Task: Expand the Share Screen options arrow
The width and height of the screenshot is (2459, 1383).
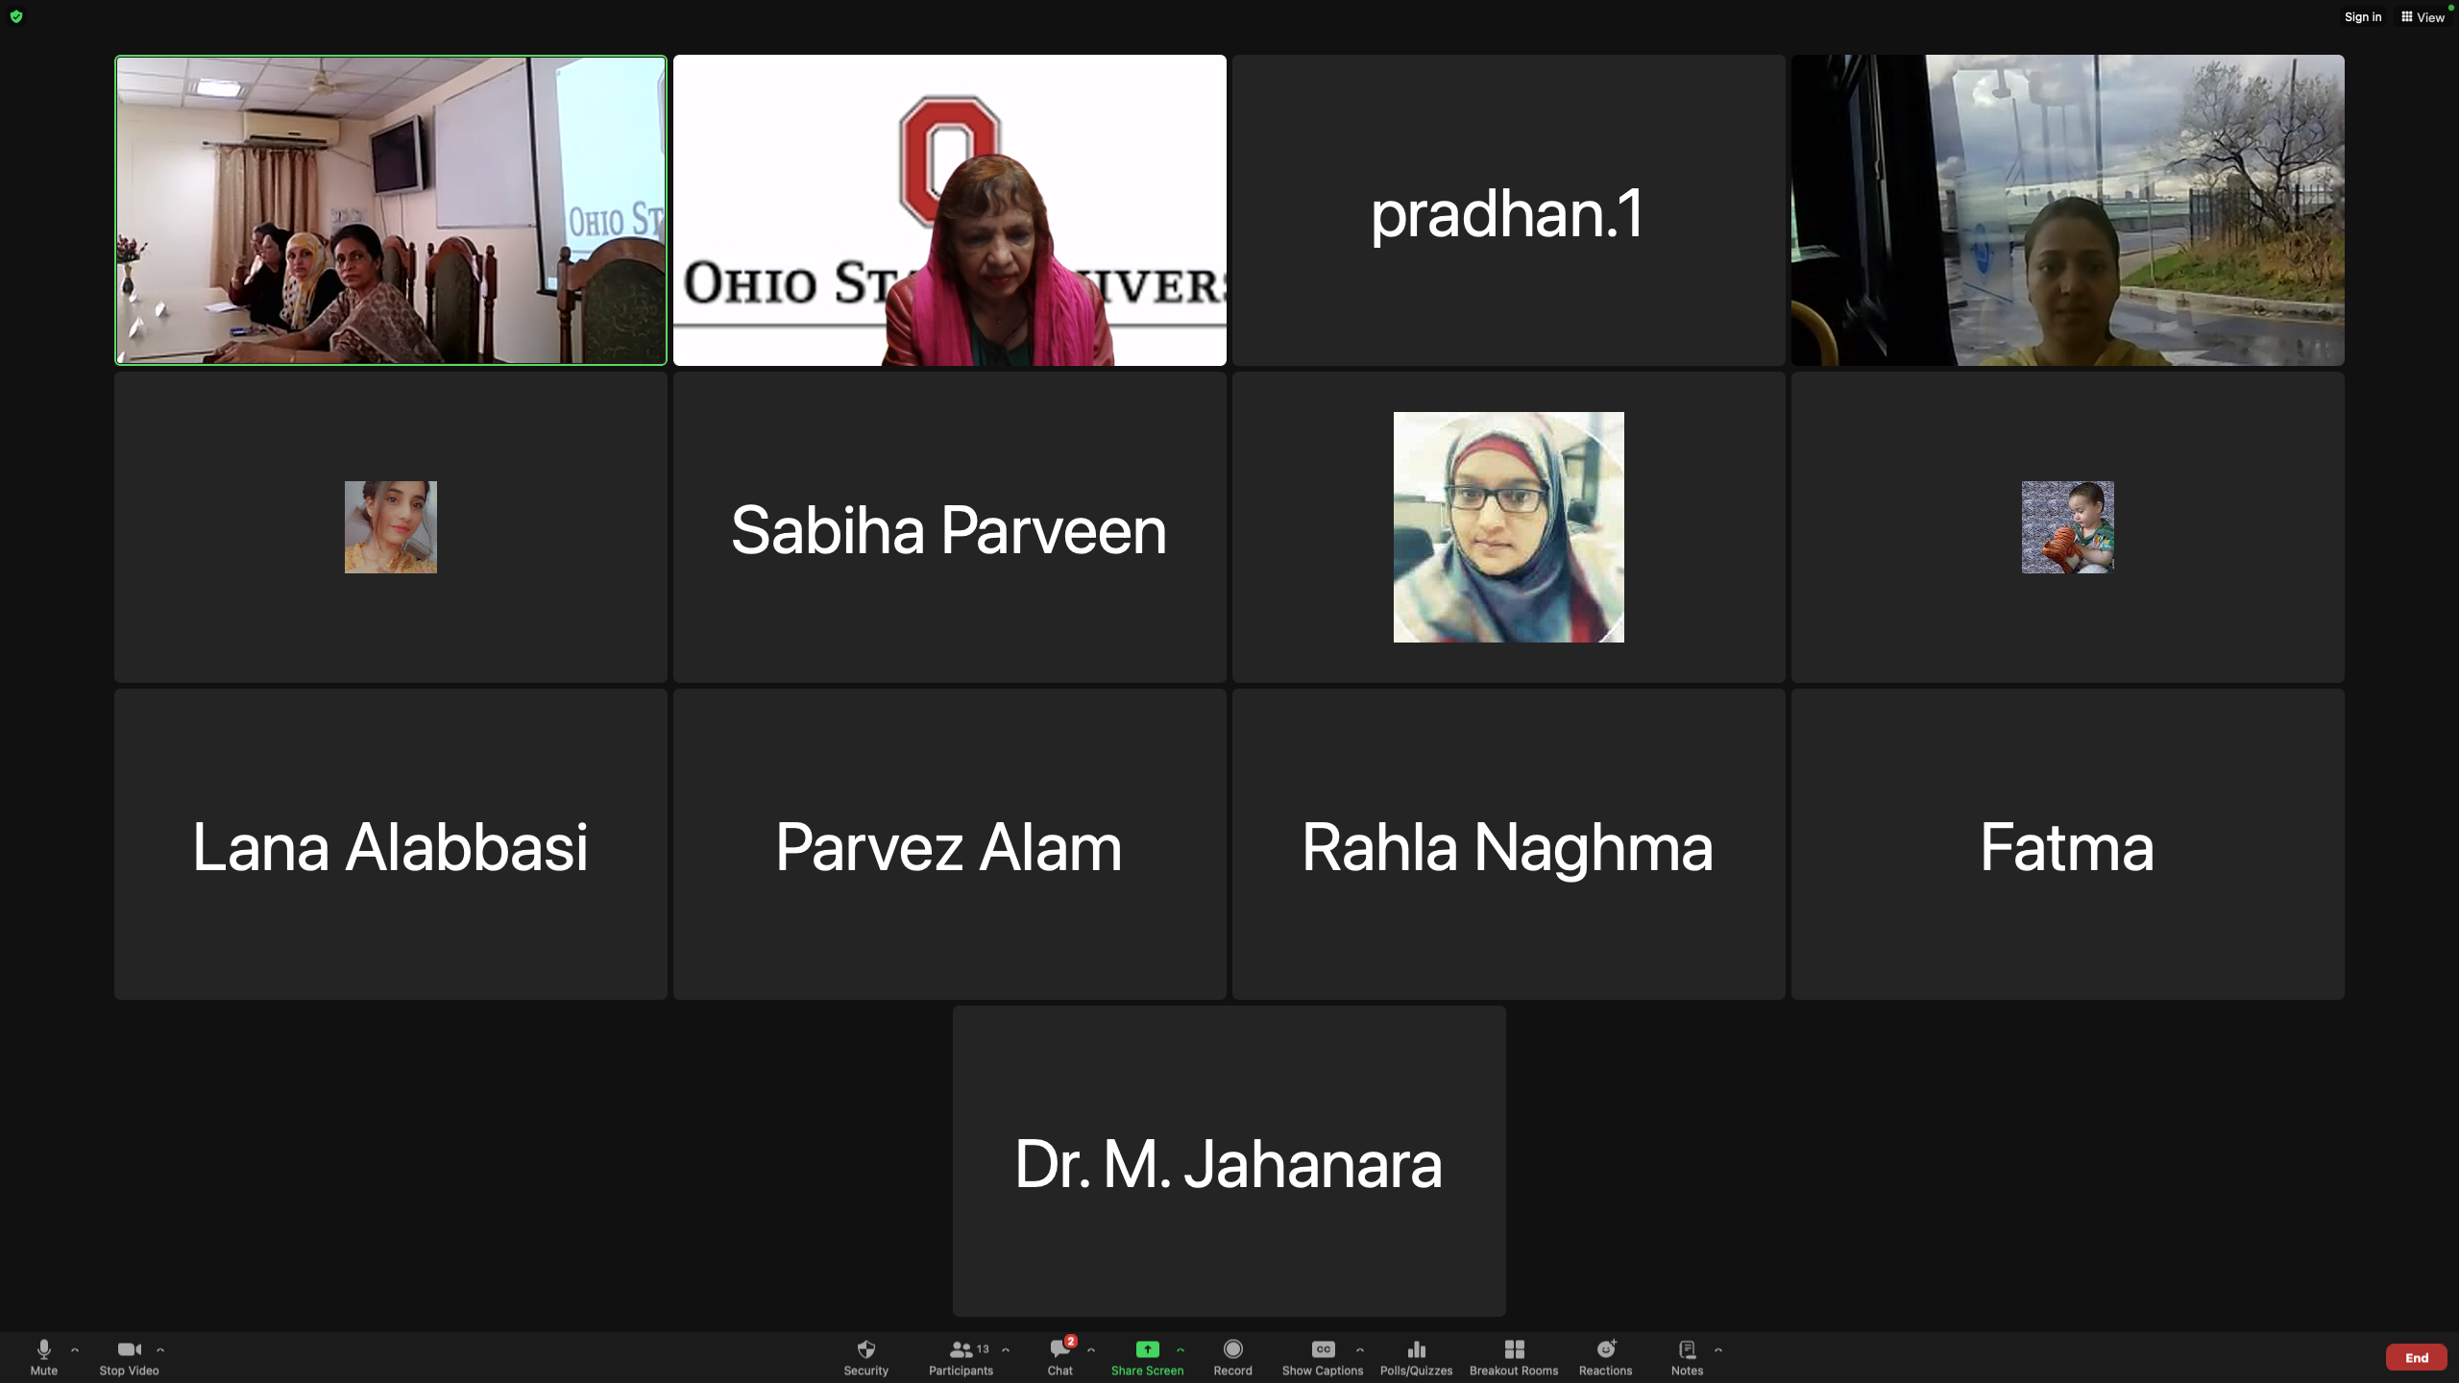Action: pyautogui.click(x=1181, y=1349)
